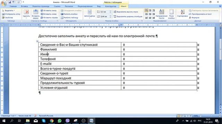This screenshot has width=222, height=124.
Task: Set cell alignment to middle left
Action: (x=146, y=14)
